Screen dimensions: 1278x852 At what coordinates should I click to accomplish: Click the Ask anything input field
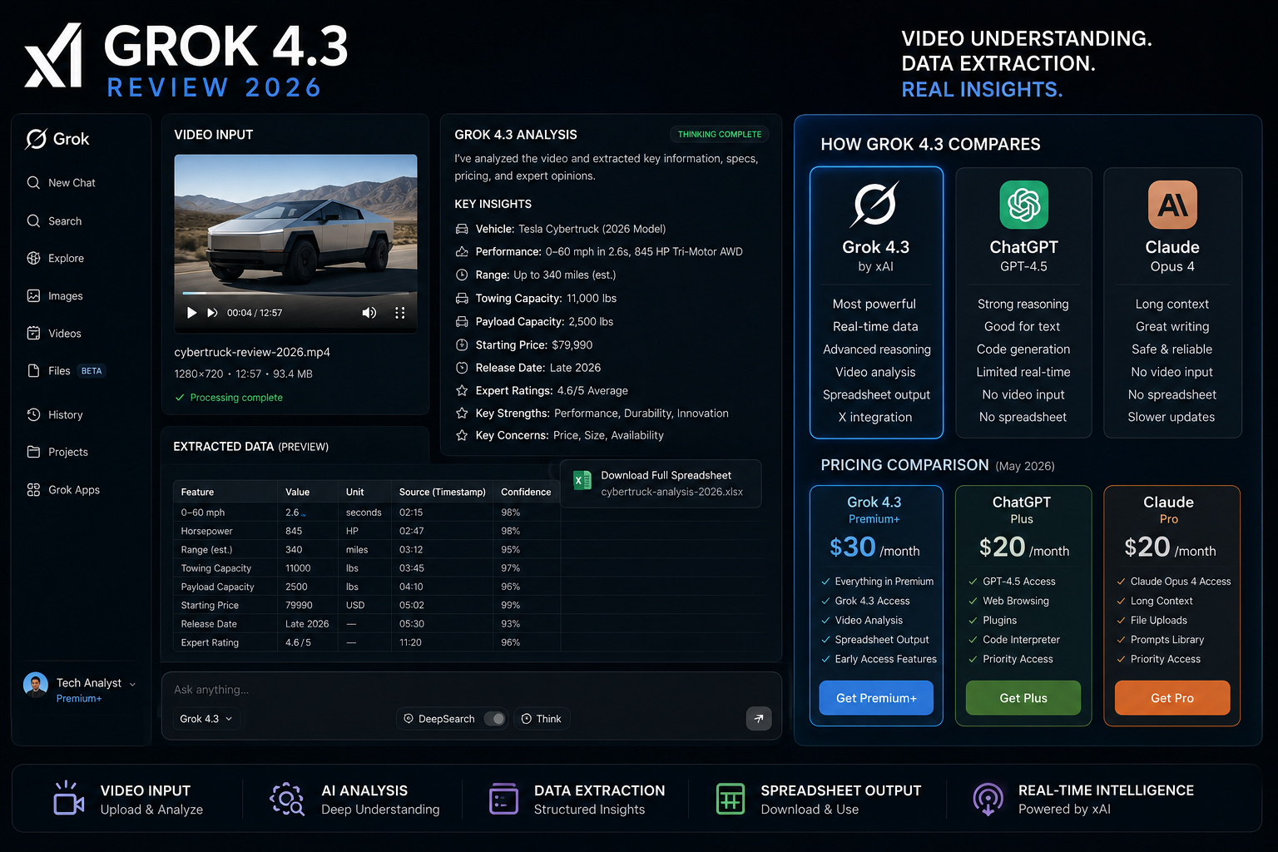pos(471,690)
